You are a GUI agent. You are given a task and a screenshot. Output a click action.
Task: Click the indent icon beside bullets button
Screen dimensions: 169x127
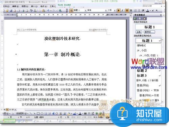[143, 10]
